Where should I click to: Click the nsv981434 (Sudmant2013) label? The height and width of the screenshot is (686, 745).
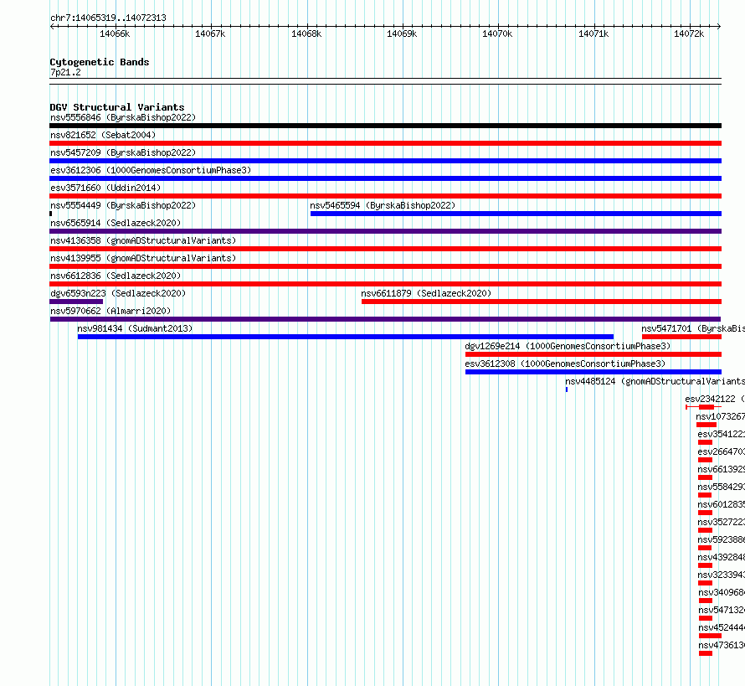[x=135, y=328]
